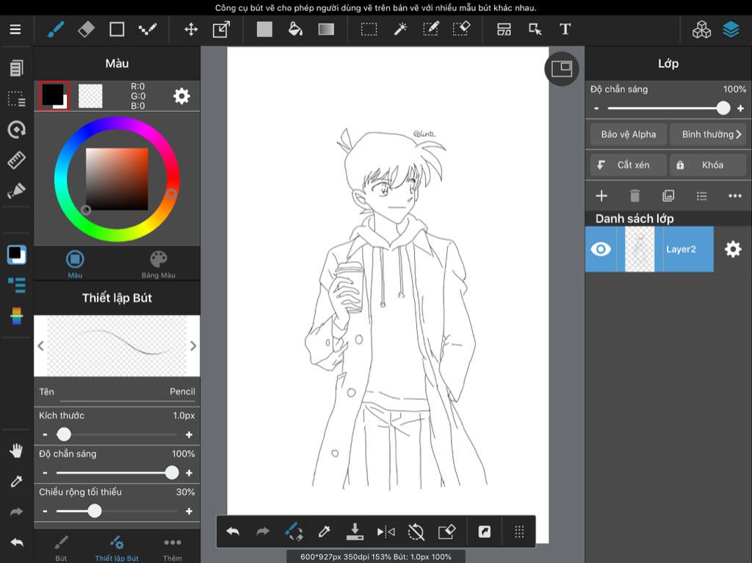Select the Move tool
This screenshot has width=752, height=563.
(x=191, y=29)
